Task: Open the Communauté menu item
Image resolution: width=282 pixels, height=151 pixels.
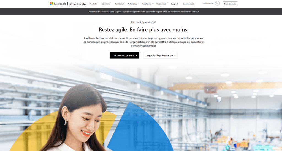Action: pos(189,4)
